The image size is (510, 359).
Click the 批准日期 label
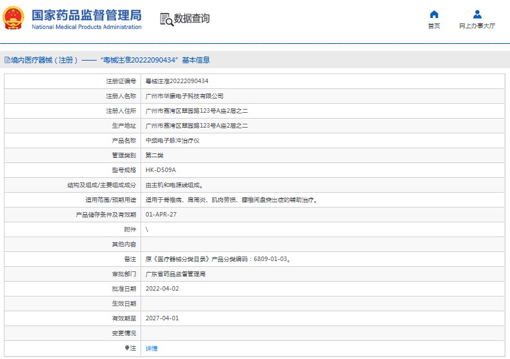(x=124, y=289)
